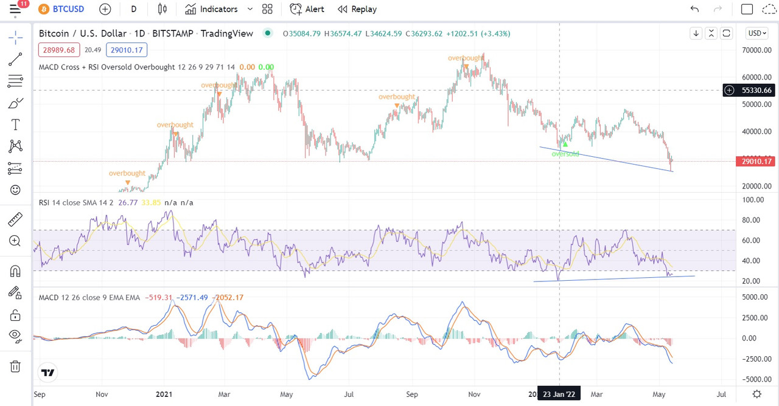Click the 28989.68 sell price box
The width and height of the screenshot is (779, 406).
coord(59,50)
